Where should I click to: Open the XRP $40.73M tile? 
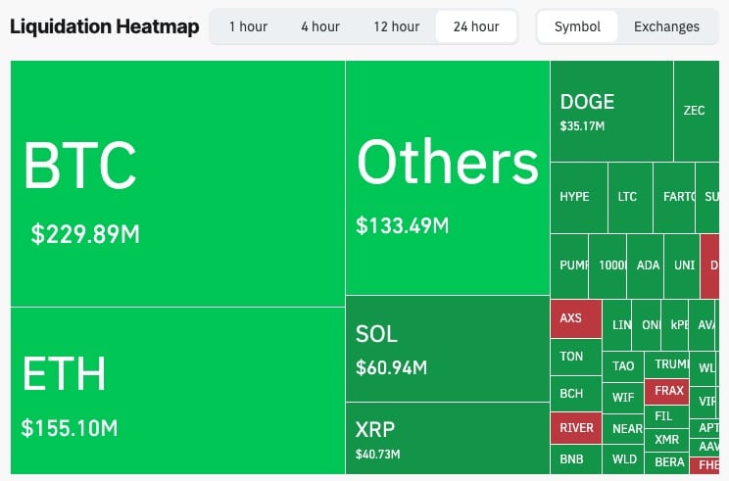click(447, 437)
